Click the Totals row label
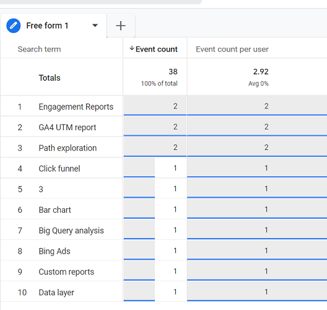 pos(50,77)
